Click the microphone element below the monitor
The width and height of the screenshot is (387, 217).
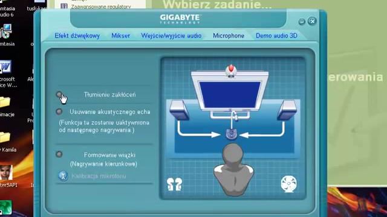[232, 134]
